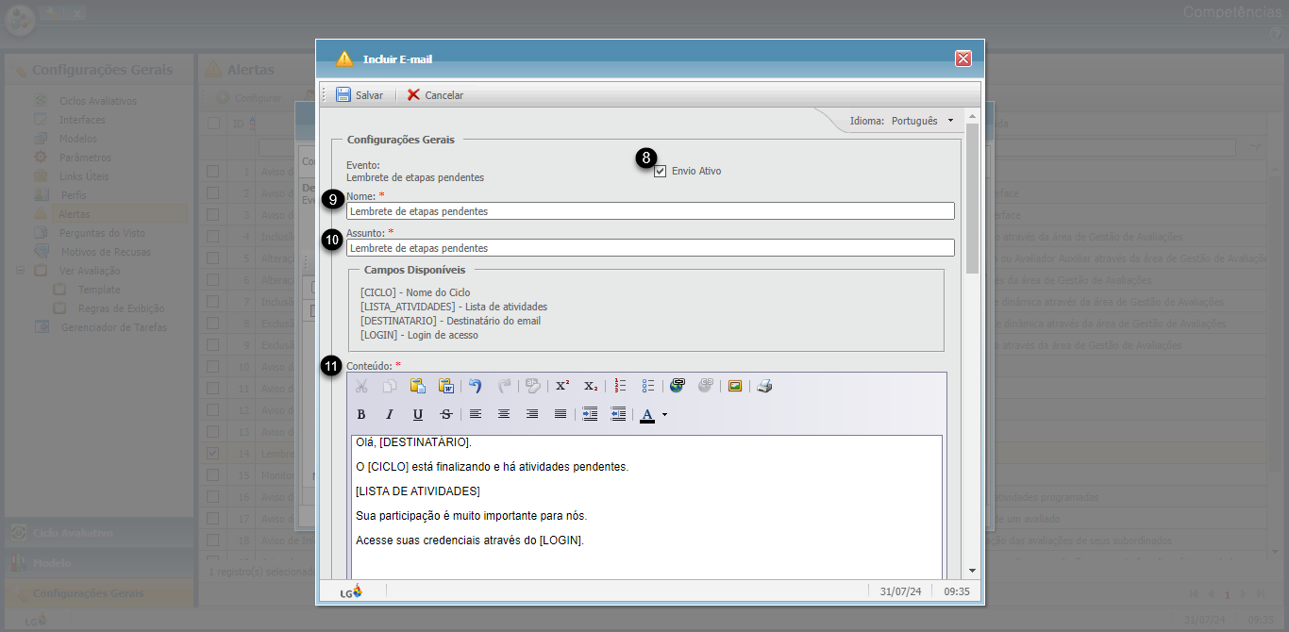
Task: Switch to Modelo panel tab
Action: 99,563
